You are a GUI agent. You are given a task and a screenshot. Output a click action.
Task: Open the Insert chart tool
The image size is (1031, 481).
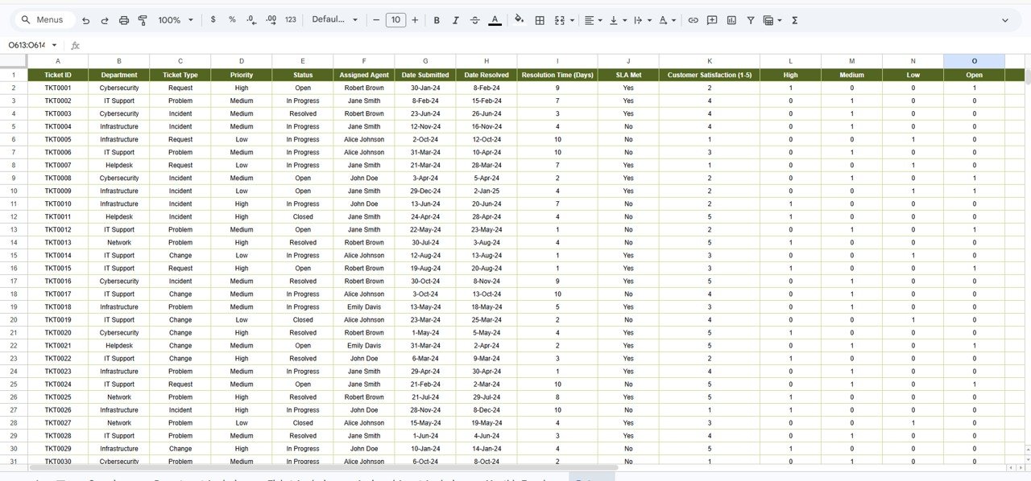point(731,19)
